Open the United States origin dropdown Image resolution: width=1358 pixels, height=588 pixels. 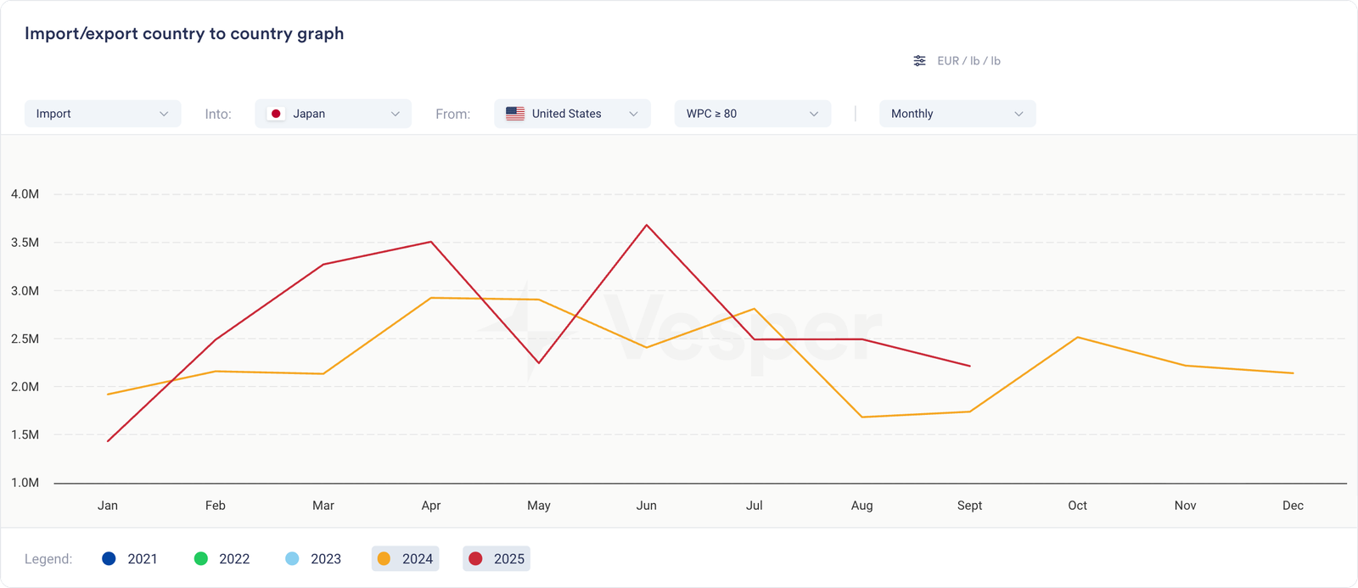point(572,114)
